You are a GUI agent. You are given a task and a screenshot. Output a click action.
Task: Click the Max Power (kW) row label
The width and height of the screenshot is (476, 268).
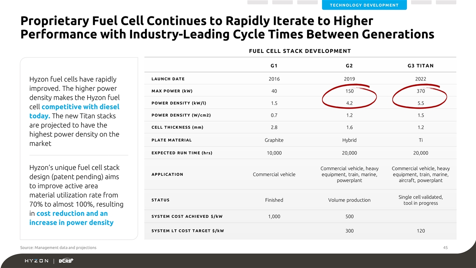172,91
